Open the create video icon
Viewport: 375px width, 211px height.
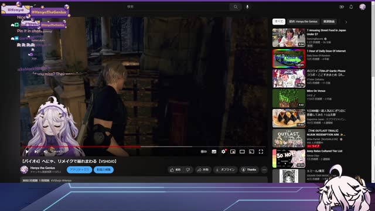[342, 7]
